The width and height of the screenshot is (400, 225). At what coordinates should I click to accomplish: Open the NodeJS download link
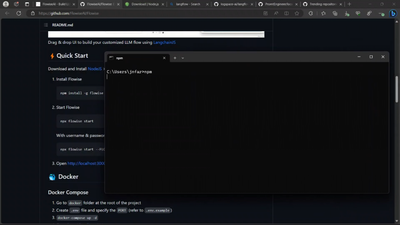pos(95,69)
